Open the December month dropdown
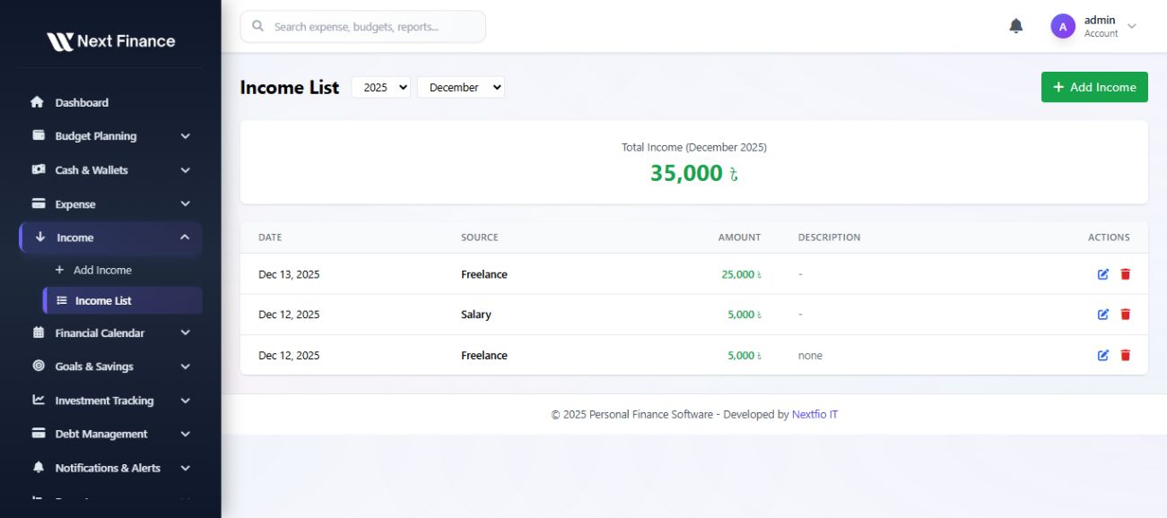 click(461, 87)
